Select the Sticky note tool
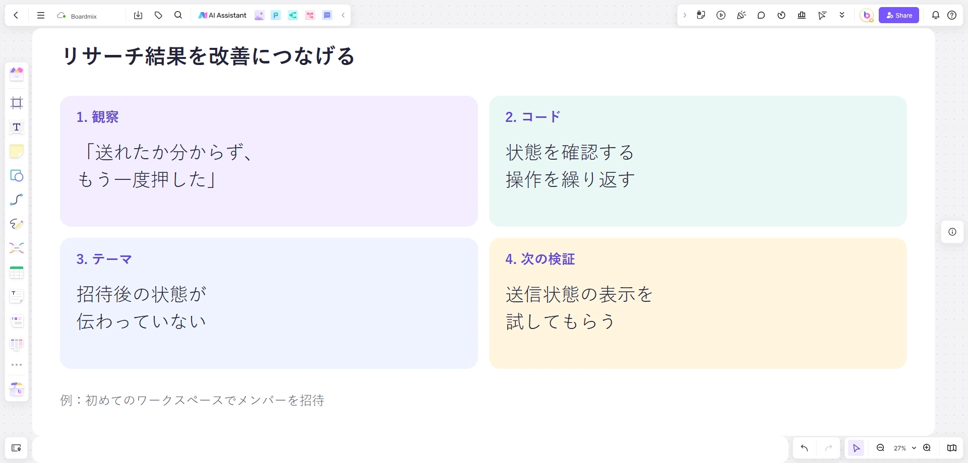The image size is (968, 463). click(x=17, y=151)
